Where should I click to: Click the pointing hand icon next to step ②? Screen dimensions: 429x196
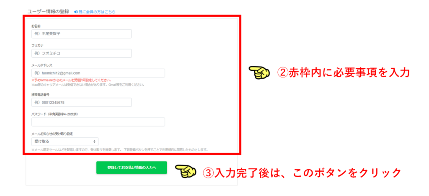pos(259,73)
